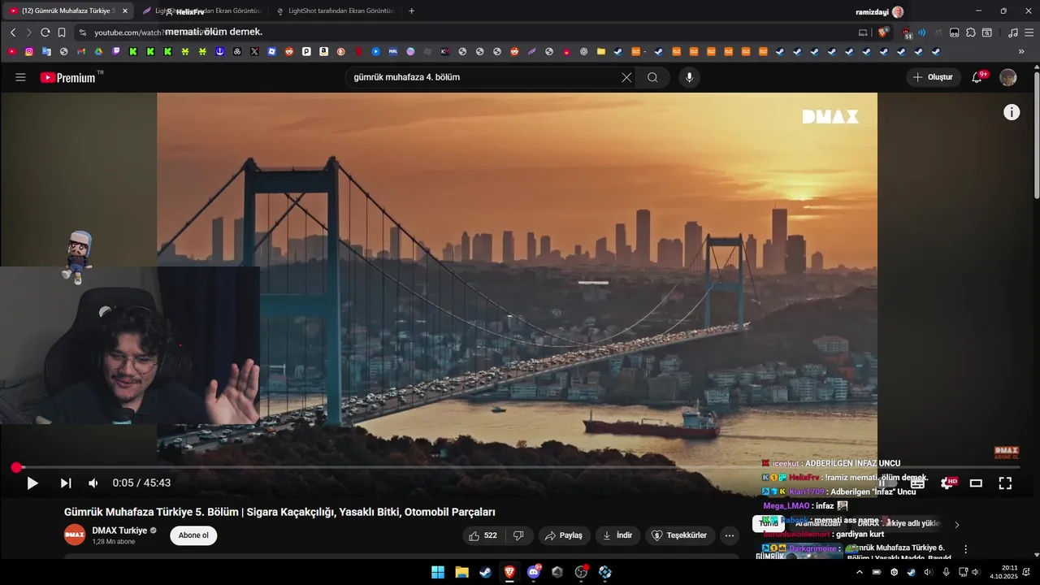Open Brave main menu at toolbar end
Image resolution: width=1040 pixels, height=585 pixels.
click(x=1029, y=32)
